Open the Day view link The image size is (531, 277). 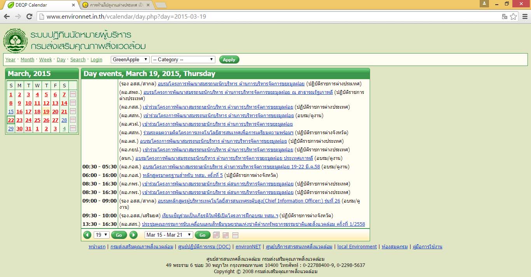(61, 60)
